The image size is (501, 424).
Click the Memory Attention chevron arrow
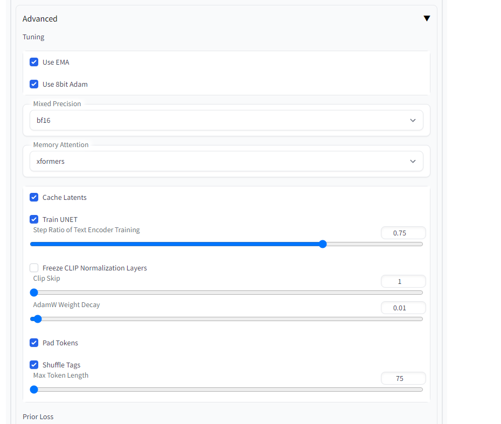coord(413,161)
